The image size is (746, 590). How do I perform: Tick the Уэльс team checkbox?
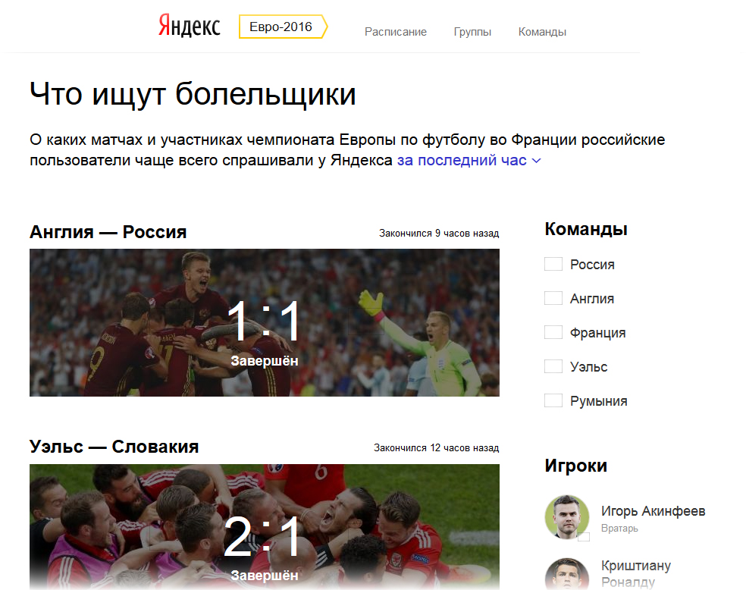553,366
